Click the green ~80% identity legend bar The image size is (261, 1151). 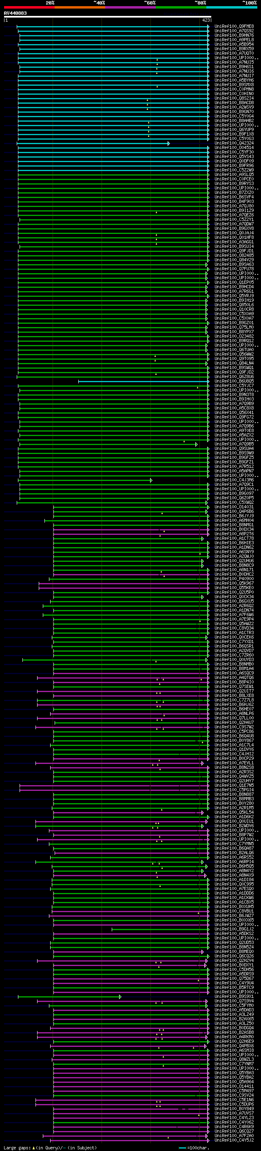181,7
